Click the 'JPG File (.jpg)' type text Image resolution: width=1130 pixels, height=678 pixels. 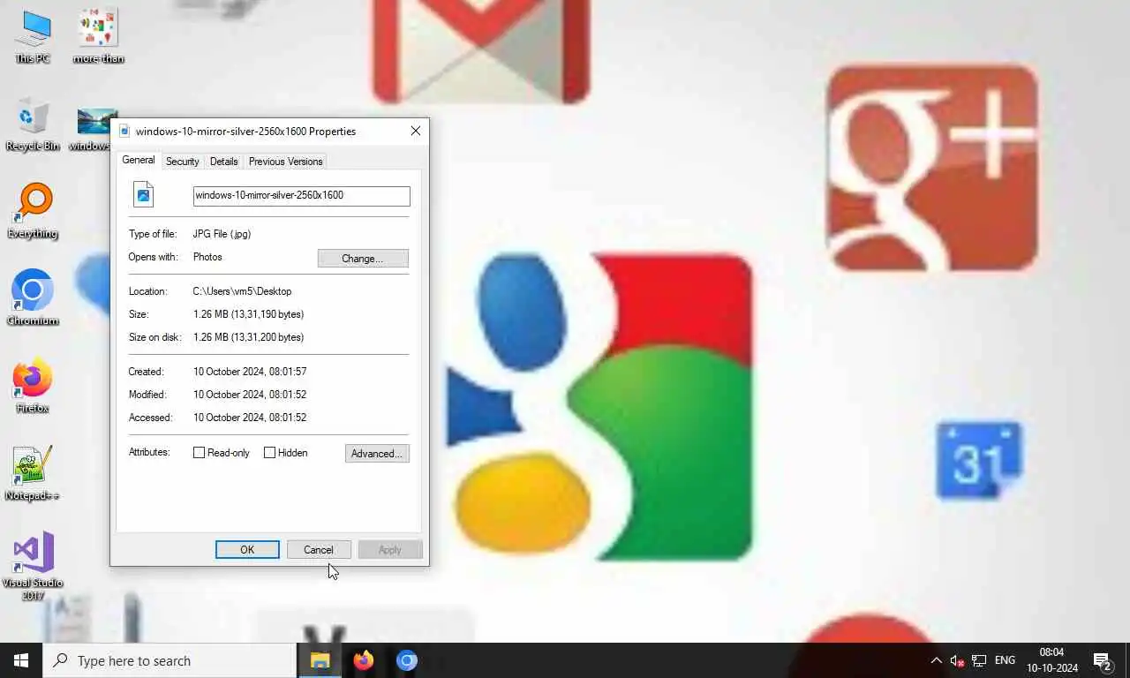222,234
